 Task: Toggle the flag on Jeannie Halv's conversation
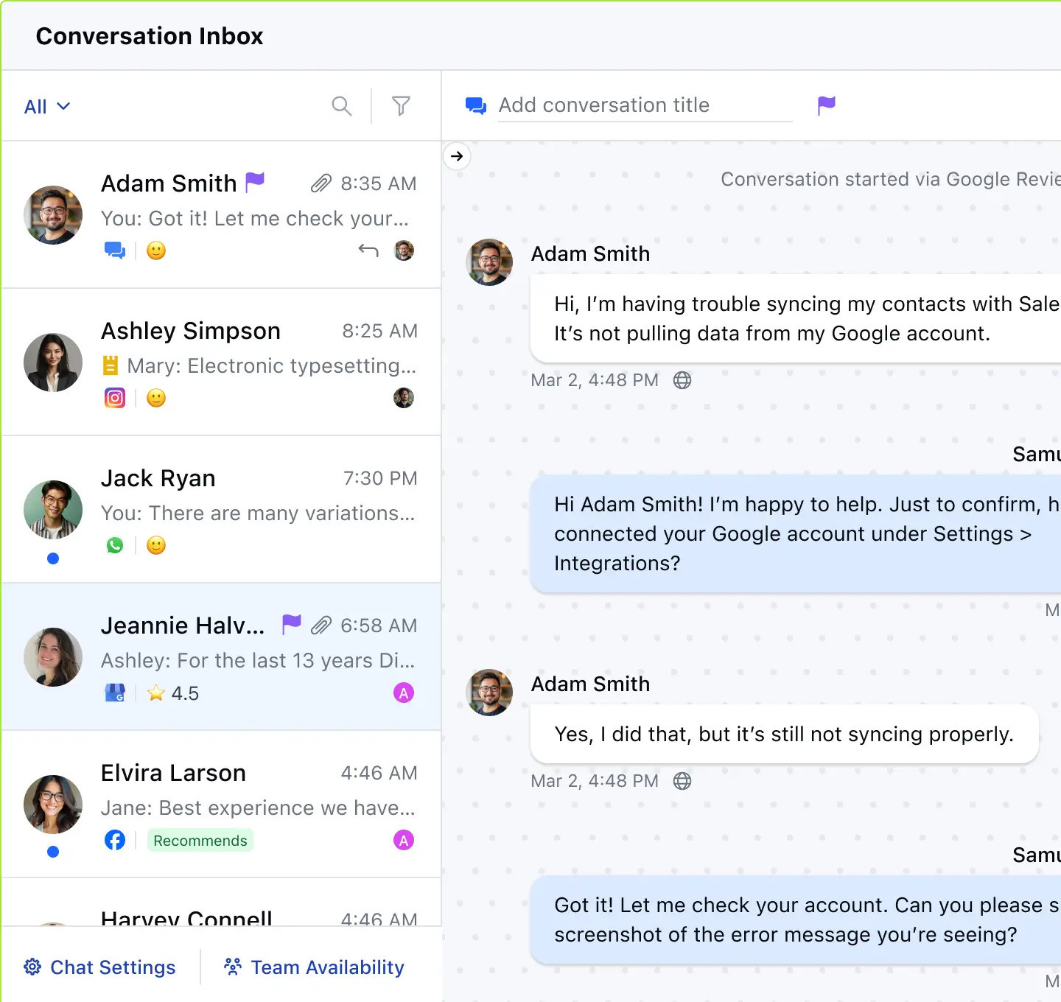click(291, 624)
